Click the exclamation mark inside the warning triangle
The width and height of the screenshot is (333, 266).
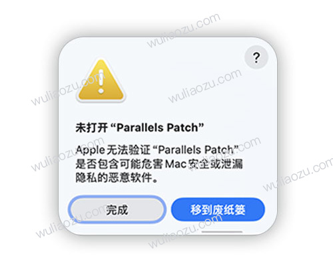101,82
